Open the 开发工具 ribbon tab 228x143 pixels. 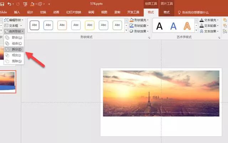tap(133, 12)
